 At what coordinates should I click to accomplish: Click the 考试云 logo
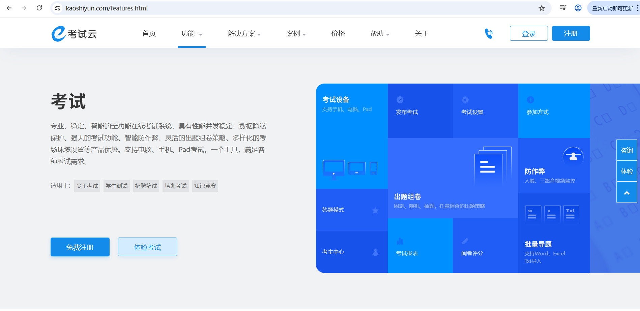pos(74,34)
